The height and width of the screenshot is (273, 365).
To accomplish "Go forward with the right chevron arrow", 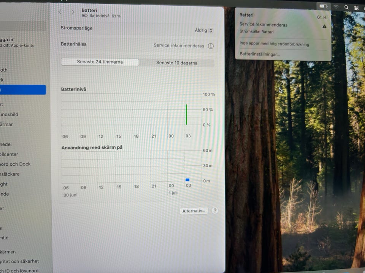I will click(73, 12).
